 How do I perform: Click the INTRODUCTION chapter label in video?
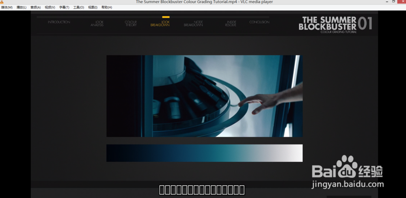coord(59,22)
